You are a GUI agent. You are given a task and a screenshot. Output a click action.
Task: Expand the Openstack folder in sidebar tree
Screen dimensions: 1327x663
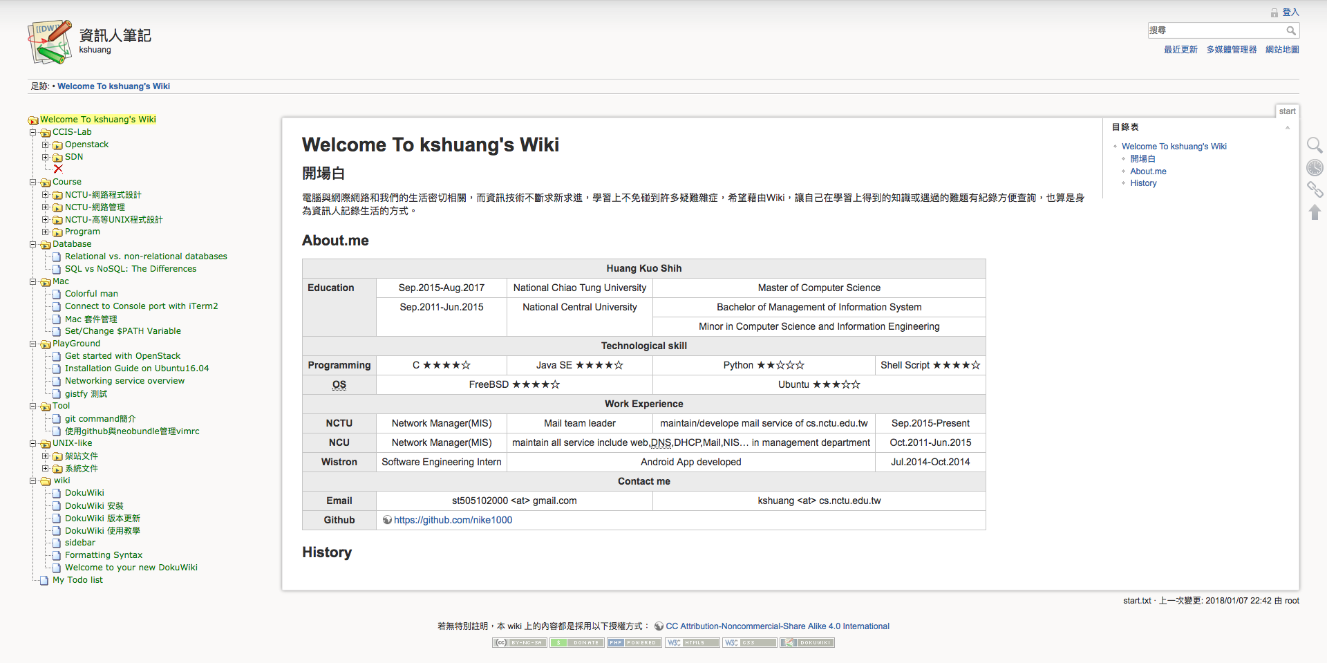point(46,144)
